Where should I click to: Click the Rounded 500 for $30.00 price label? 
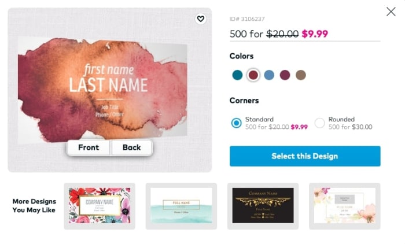point(350,127)
